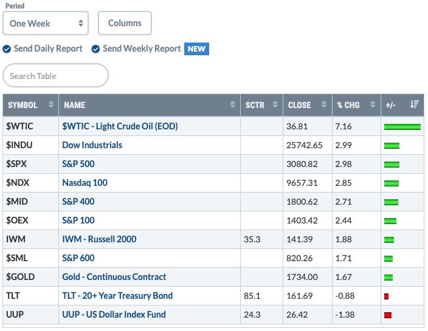The height and width of the screenshot is (331, 428).
Task: Open UUP - US Dollar Index Fund link
Action: (x=114, y=315)
